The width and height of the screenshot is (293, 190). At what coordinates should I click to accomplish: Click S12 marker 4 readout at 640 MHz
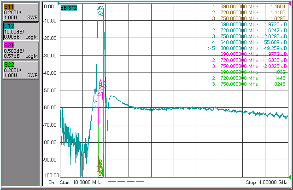point(249,42)
